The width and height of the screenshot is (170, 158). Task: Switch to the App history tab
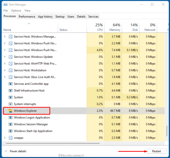45,17
